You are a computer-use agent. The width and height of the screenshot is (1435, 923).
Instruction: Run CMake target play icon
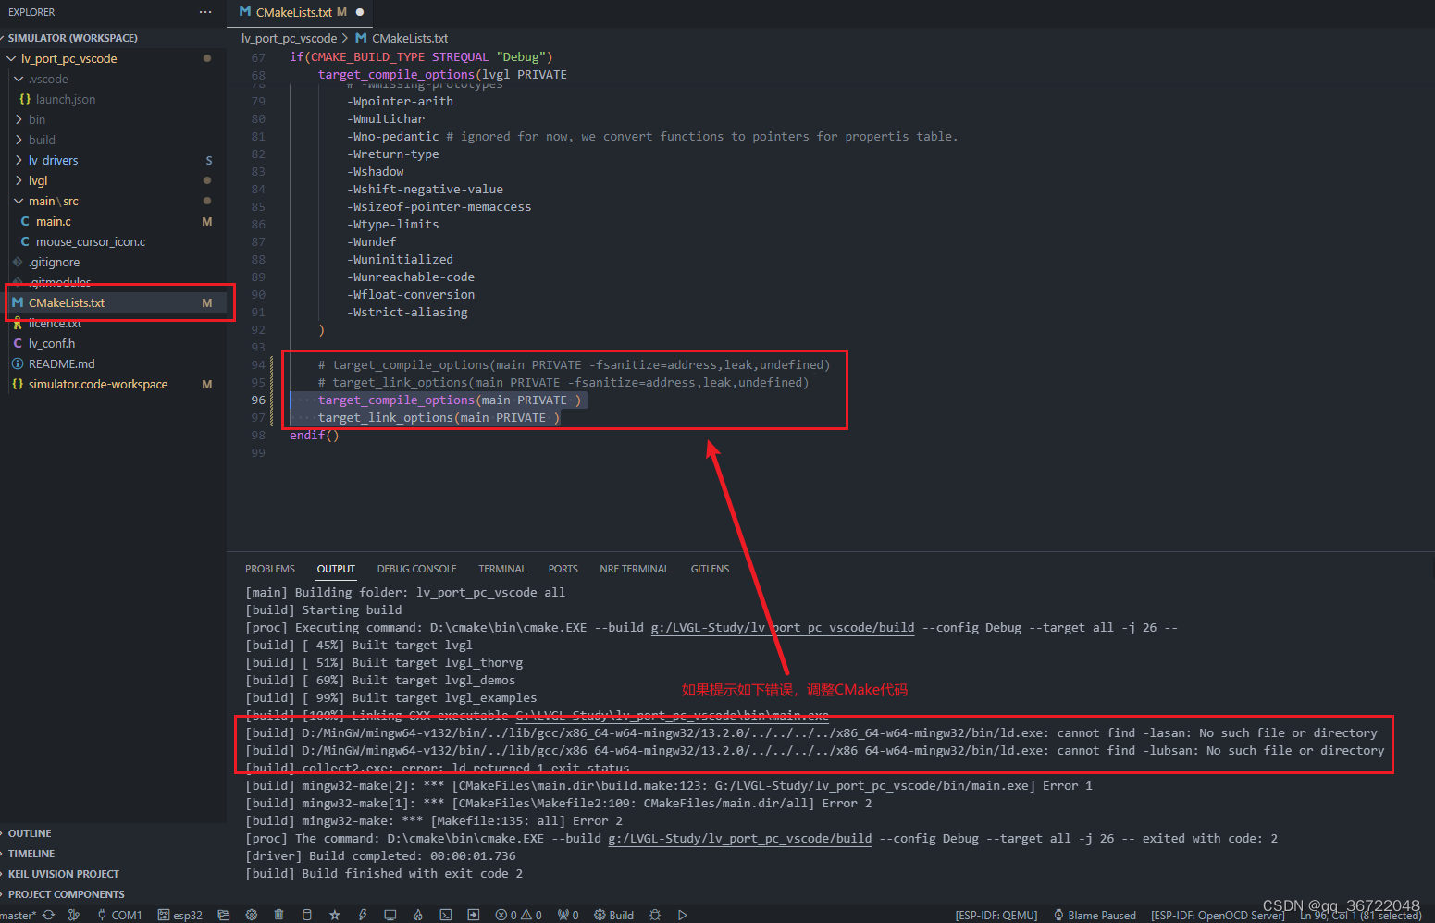coord(682,915)
